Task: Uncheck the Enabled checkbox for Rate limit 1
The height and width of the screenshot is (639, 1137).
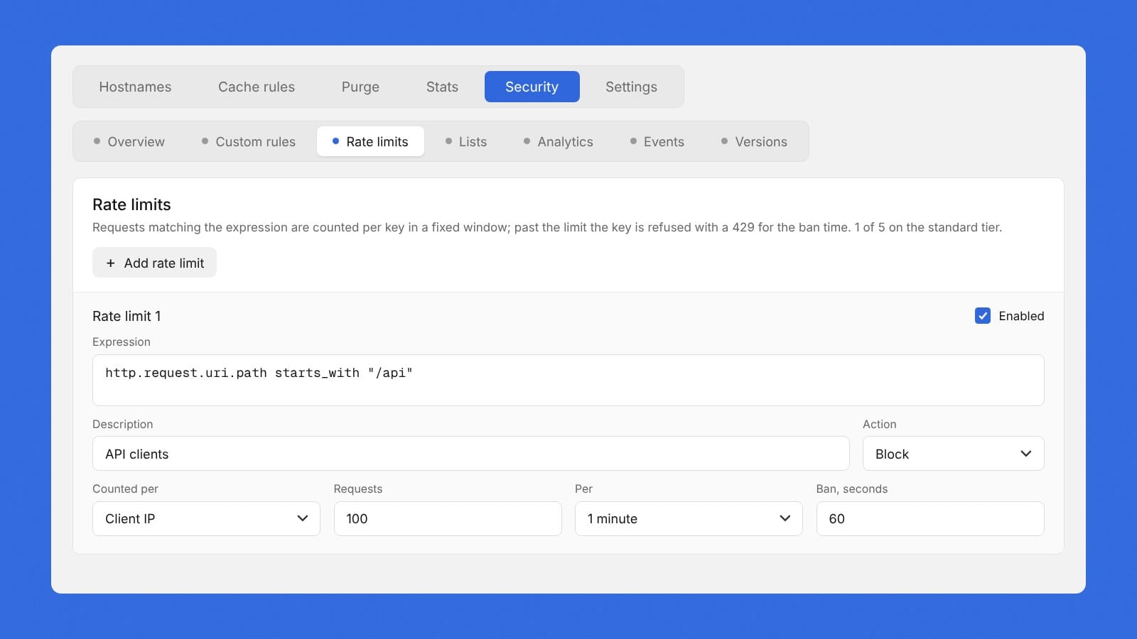Action: click(983, 316)
